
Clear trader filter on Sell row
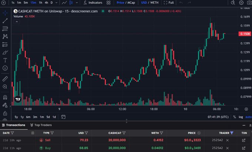[x=228, y=140]
